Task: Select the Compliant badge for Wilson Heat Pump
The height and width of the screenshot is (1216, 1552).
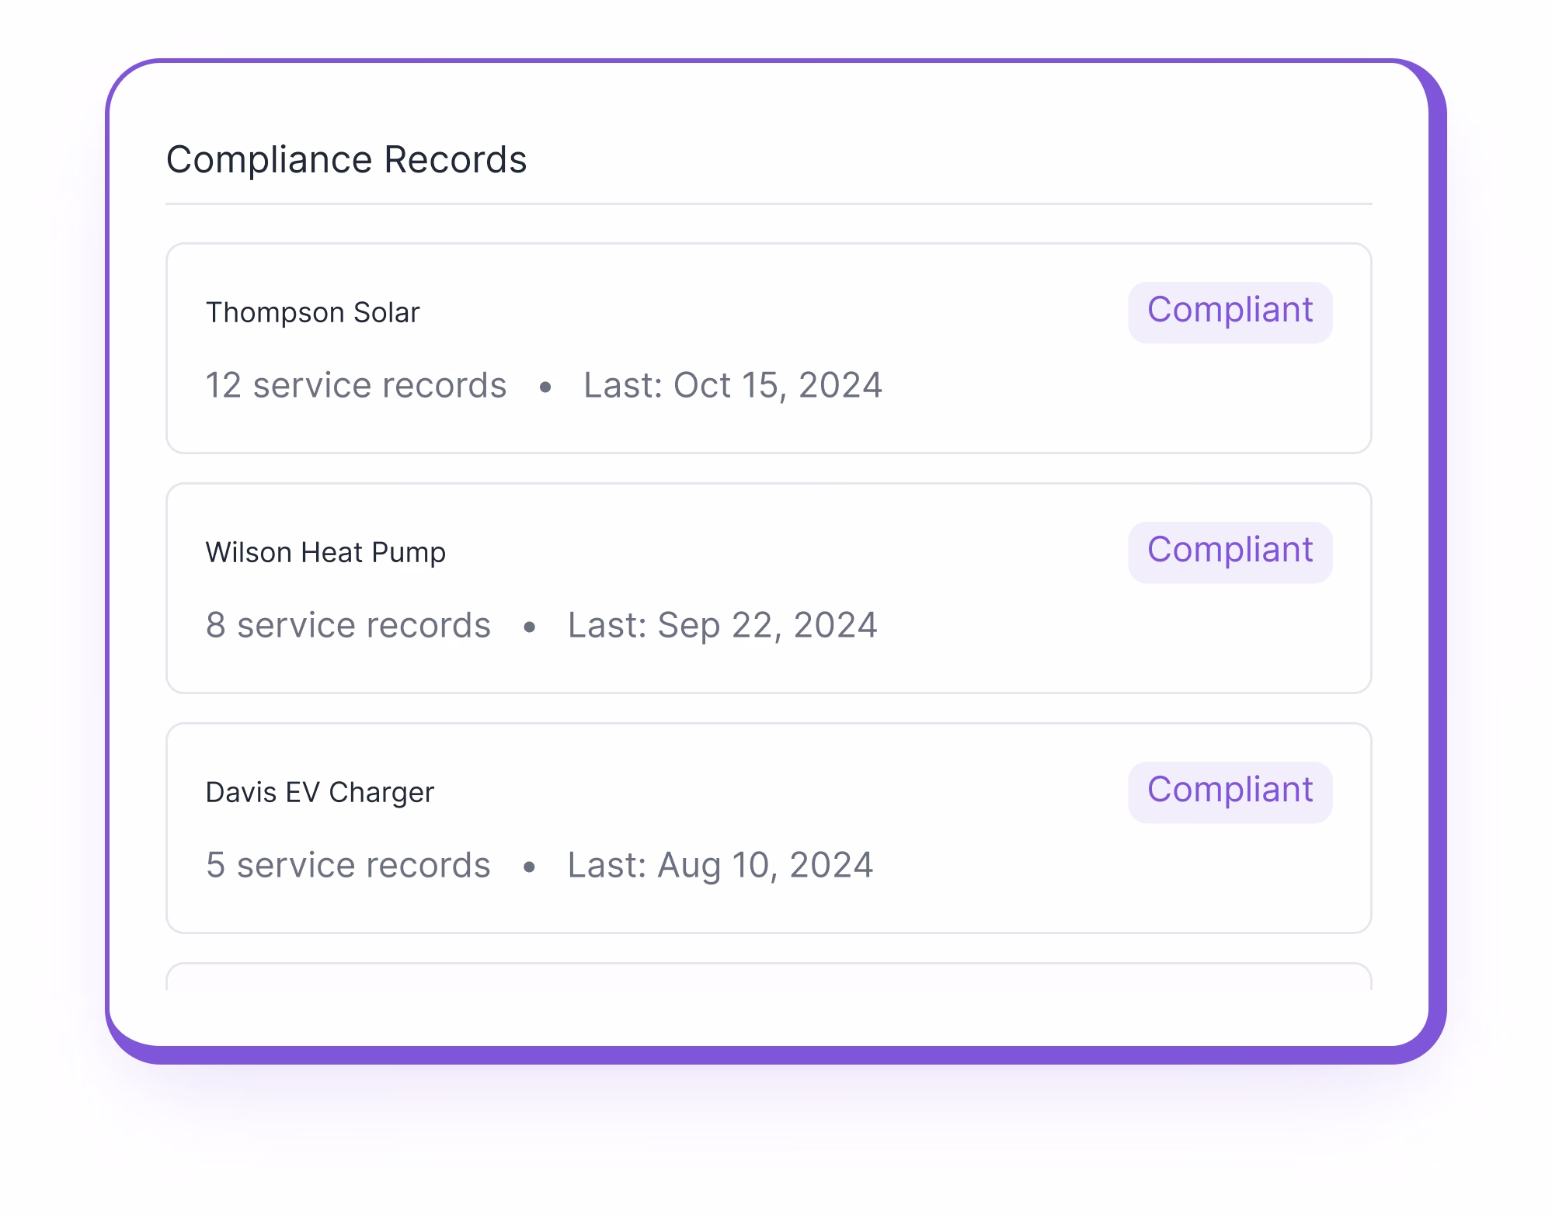Action: point(1230,551)
